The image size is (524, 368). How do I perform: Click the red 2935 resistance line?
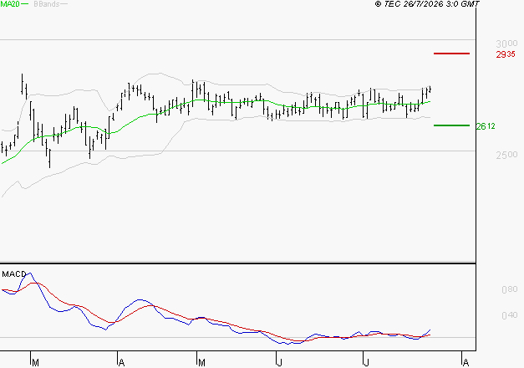[x=451, y=54]
